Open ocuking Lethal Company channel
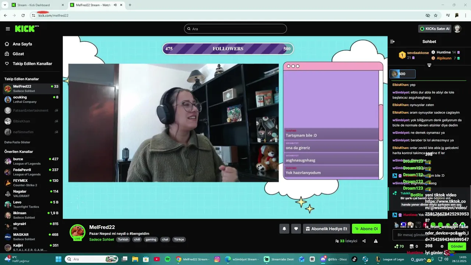This screenshot has width=471, height=265. [31, 99]
